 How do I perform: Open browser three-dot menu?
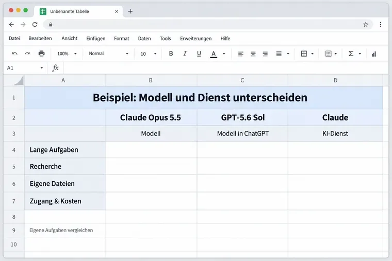click(381, 25)
